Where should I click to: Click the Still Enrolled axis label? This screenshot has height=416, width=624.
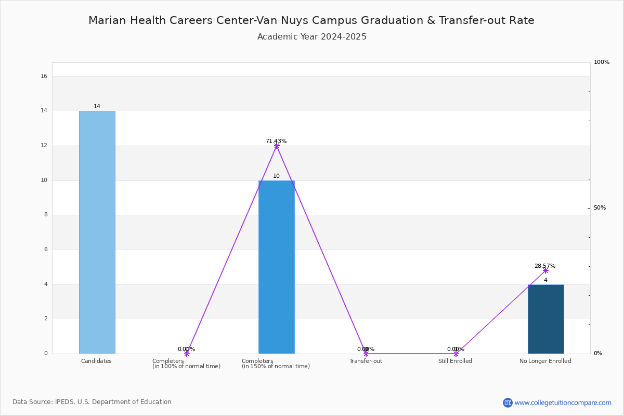point(455,361)
